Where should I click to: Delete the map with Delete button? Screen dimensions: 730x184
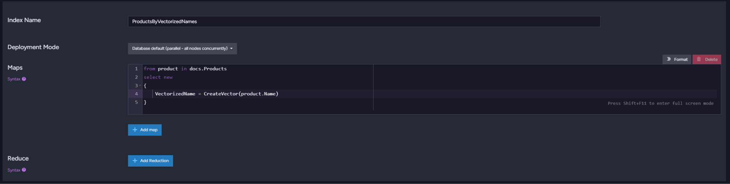coord(706,59)
